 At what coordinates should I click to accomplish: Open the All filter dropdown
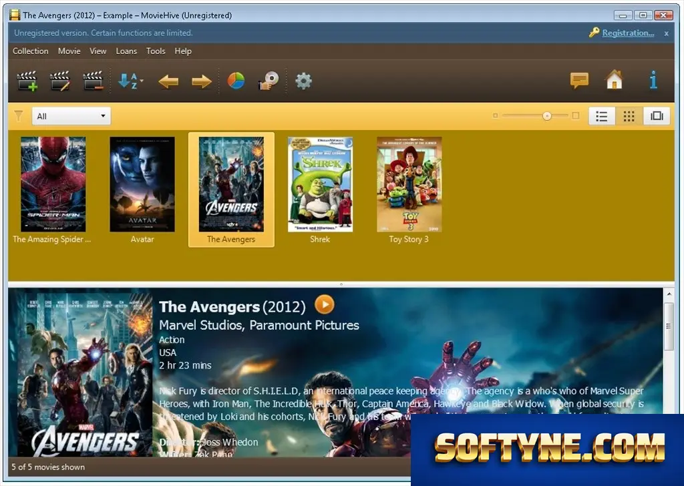point(71,116)
